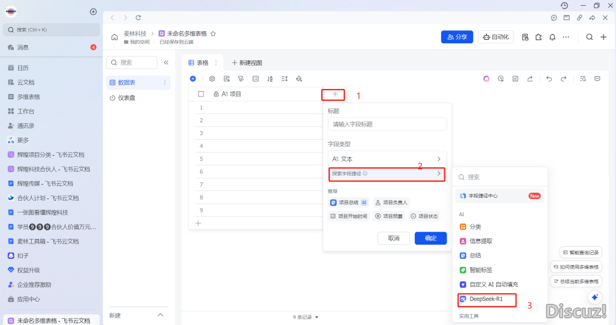Open the plugin puzzle-piece icon

pyautogui.click(x=538, y=37)
